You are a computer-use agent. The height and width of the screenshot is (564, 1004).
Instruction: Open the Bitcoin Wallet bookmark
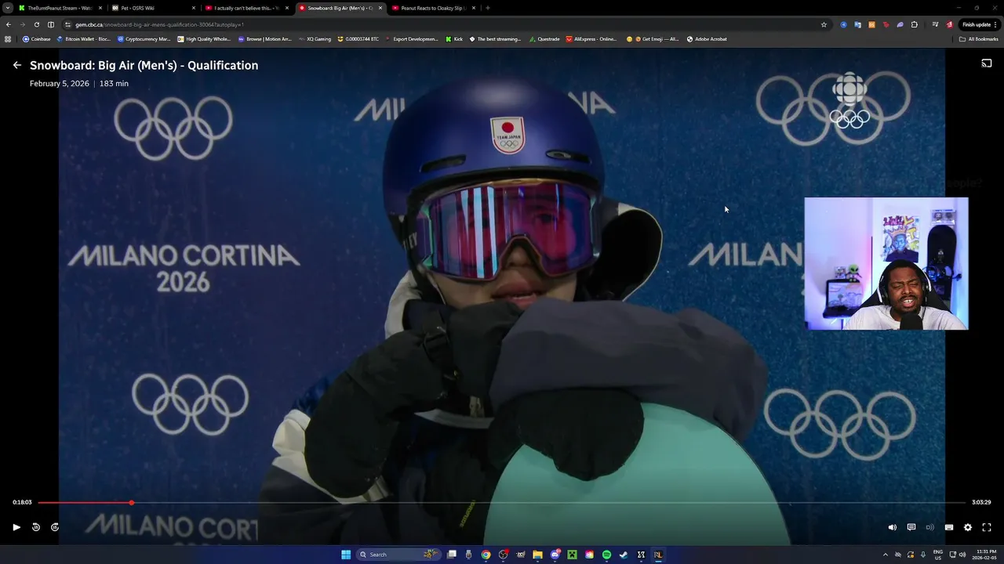coord(83,38)
